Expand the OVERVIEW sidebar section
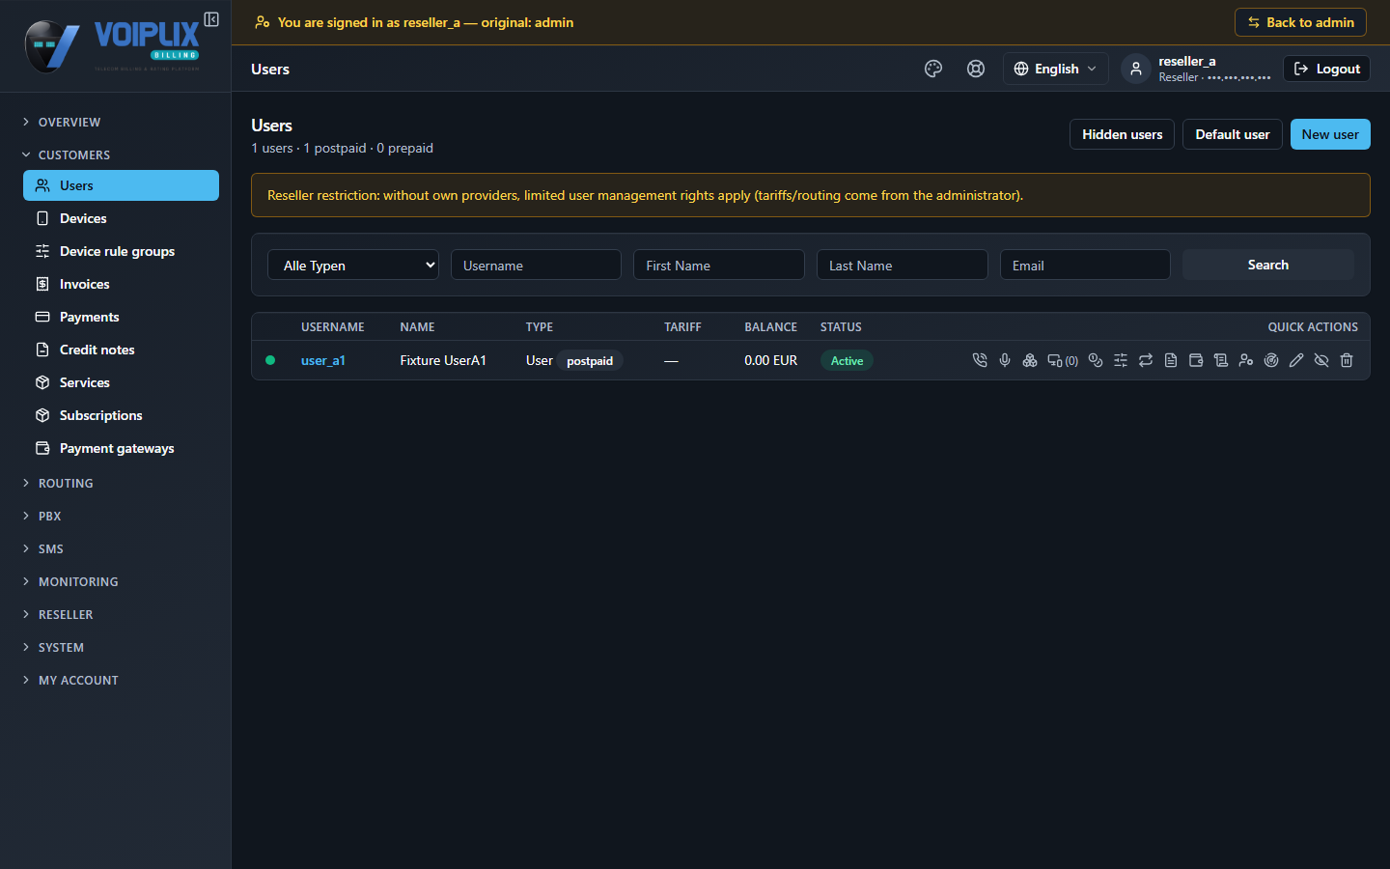 coord(69,122)
